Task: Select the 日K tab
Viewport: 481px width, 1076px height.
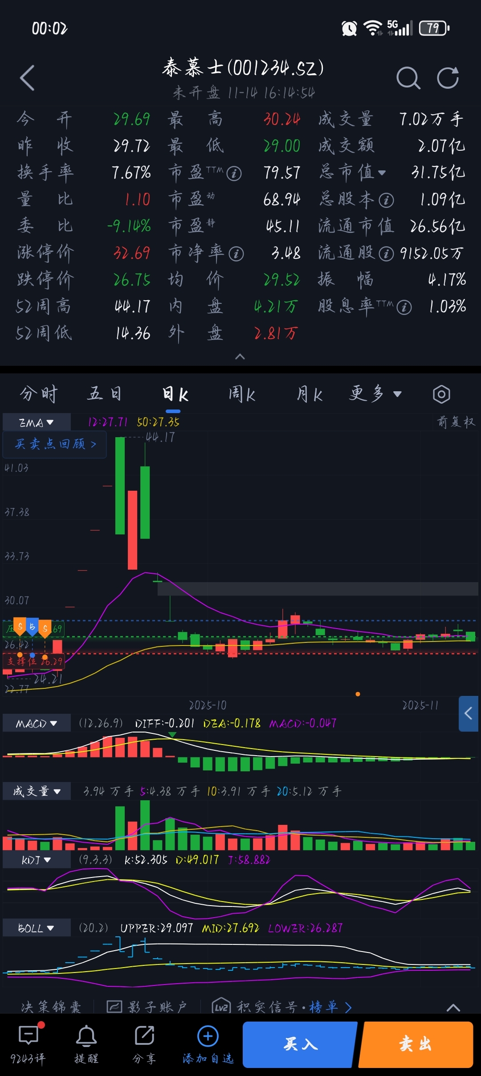Action: 175,394
